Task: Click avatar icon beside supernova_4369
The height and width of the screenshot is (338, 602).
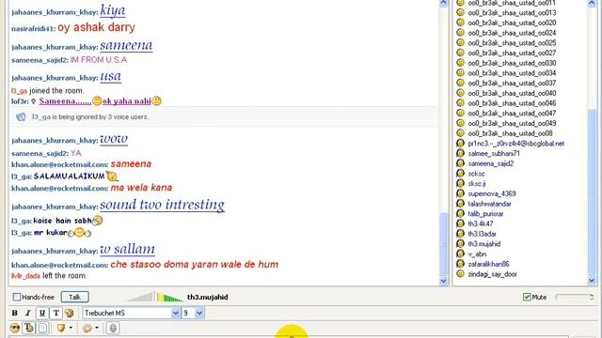Action: click(x=460, y=193)
